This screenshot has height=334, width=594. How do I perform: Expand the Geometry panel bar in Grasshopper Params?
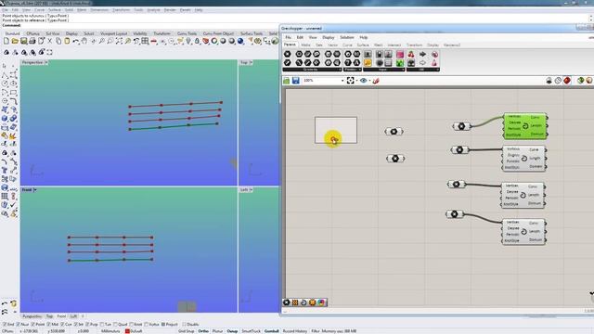click(x=312, y=70)
